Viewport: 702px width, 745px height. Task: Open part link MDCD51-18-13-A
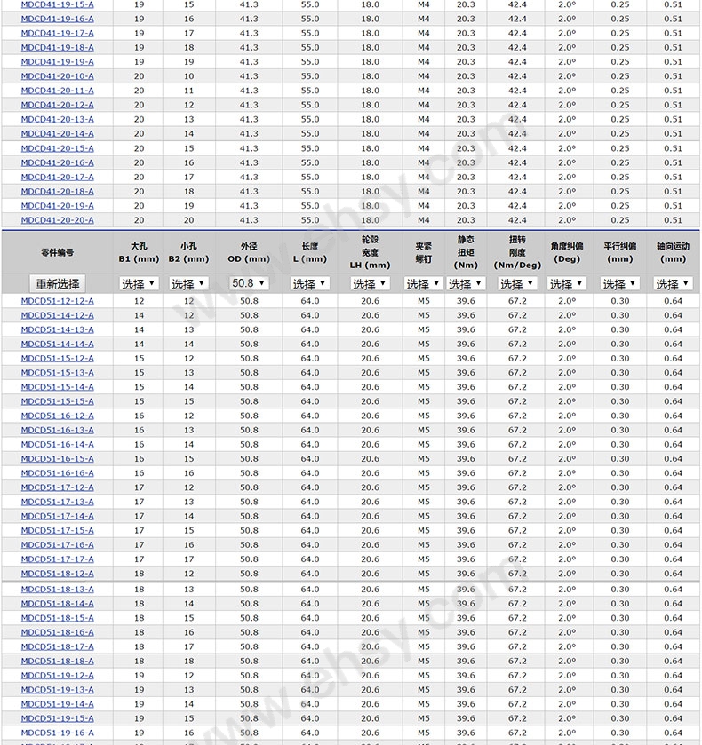[58, 590]
